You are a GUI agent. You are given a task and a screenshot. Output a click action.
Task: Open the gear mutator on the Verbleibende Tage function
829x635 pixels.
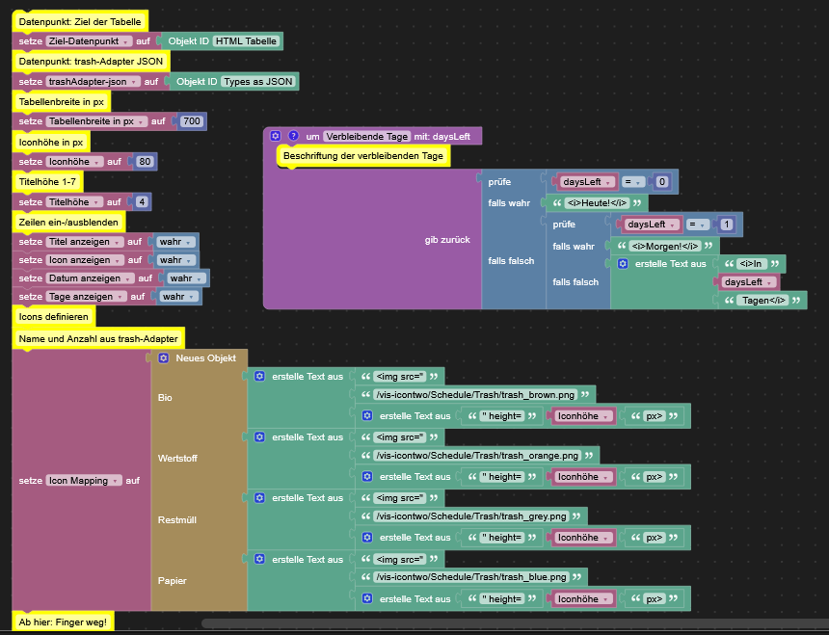276,136
